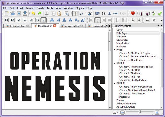Collapse PART I in Table of Contents
The height and width of the screenshot is (117, 165).
click(114, 50)
